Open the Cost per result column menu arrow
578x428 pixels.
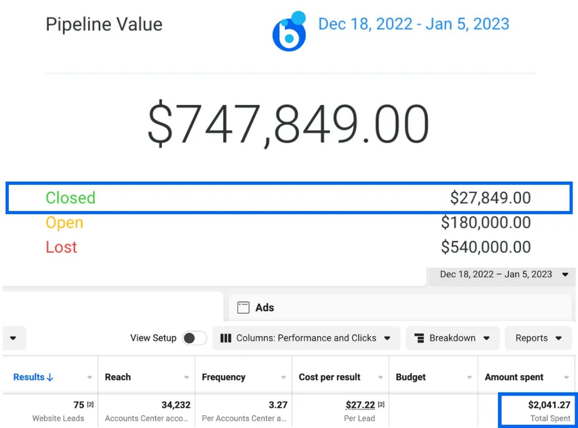381,377
